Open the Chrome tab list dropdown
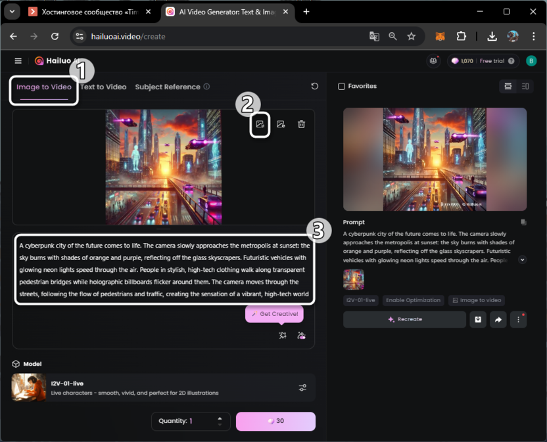547x442 pixels. 12,12
